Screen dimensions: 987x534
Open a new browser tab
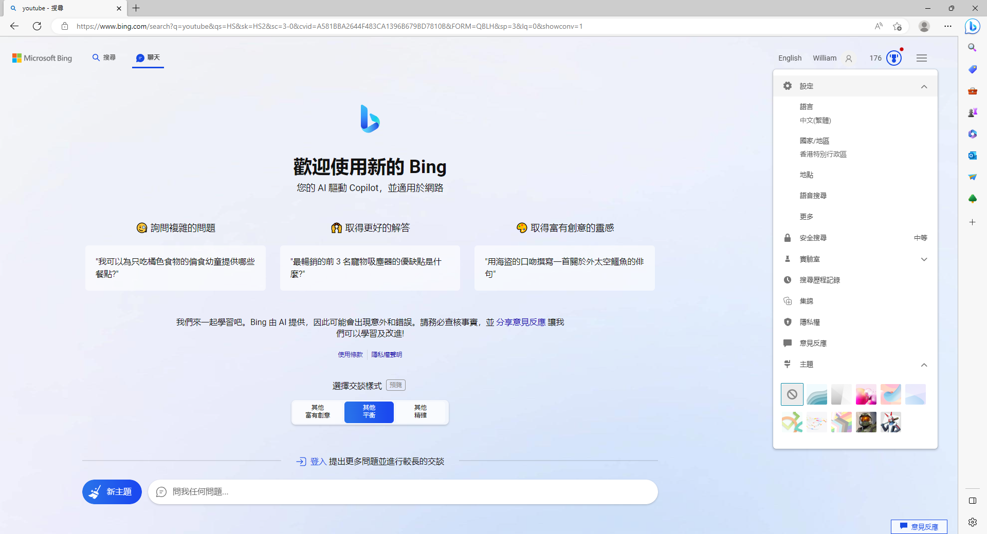tap(136, 8)
